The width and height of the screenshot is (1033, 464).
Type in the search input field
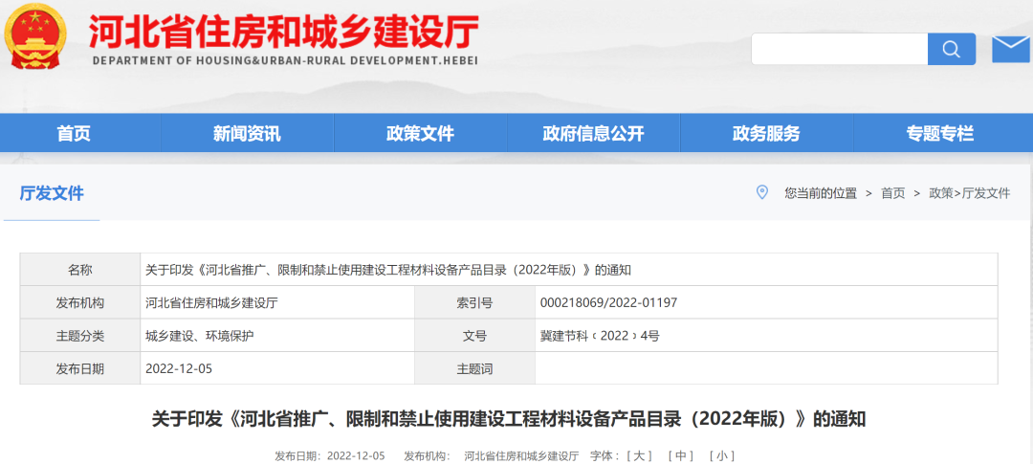pyautogui.click(x=839, y=49)
